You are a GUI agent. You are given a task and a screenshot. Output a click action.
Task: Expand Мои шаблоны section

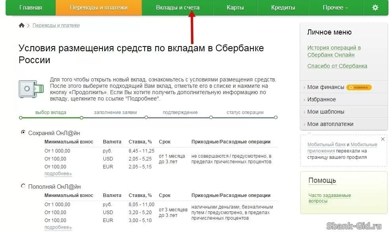coord(326,112)
